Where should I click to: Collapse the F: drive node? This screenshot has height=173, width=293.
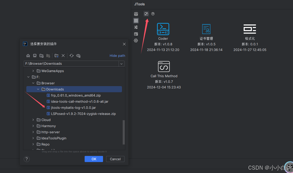point(28,77)
